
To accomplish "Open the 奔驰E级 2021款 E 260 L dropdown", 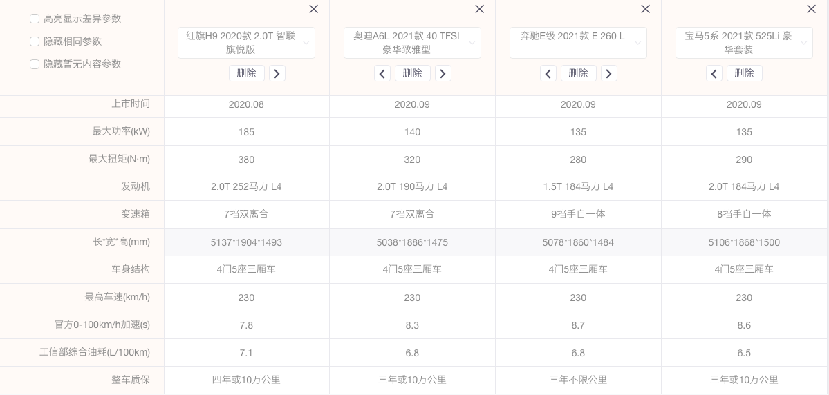I will tap(578, 43).
